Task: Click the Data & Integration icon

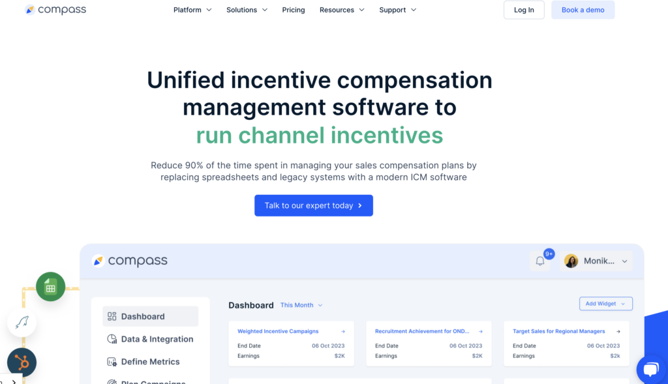Action: [112, 339]
